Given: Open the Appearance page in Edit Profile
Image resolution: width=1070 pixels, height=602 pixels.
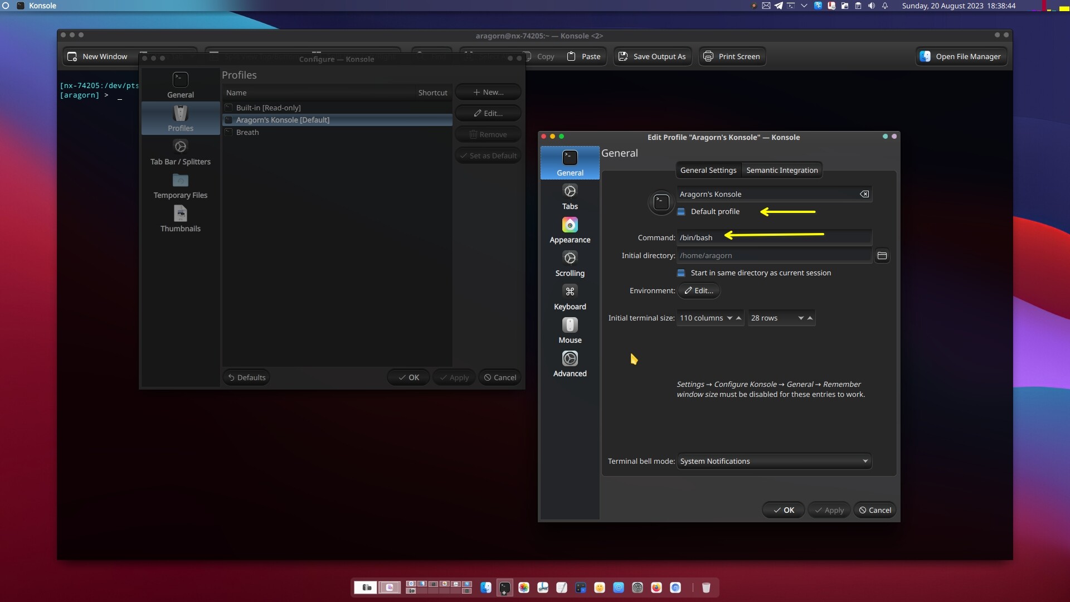Looking at the screenshot, I should [x=570, y=231].
